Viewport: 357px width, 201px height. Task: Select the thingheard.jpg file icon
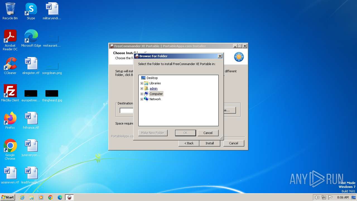click(x=52, y=95)
